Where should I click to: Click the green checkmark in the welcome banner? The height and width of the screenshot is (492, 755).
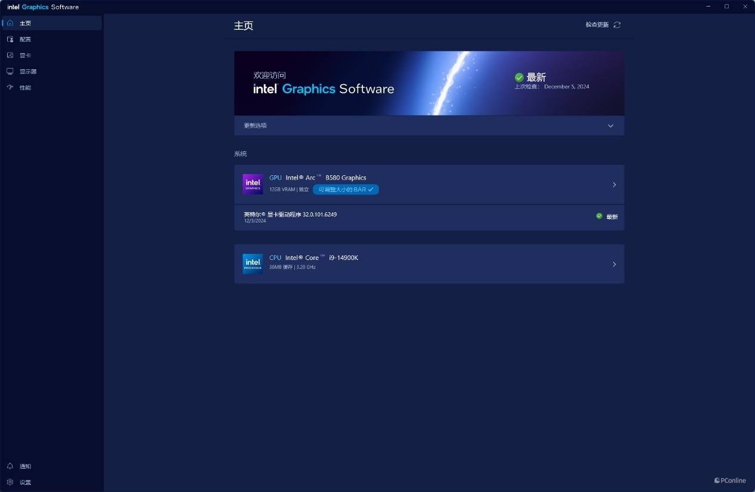tap(519, 78)
